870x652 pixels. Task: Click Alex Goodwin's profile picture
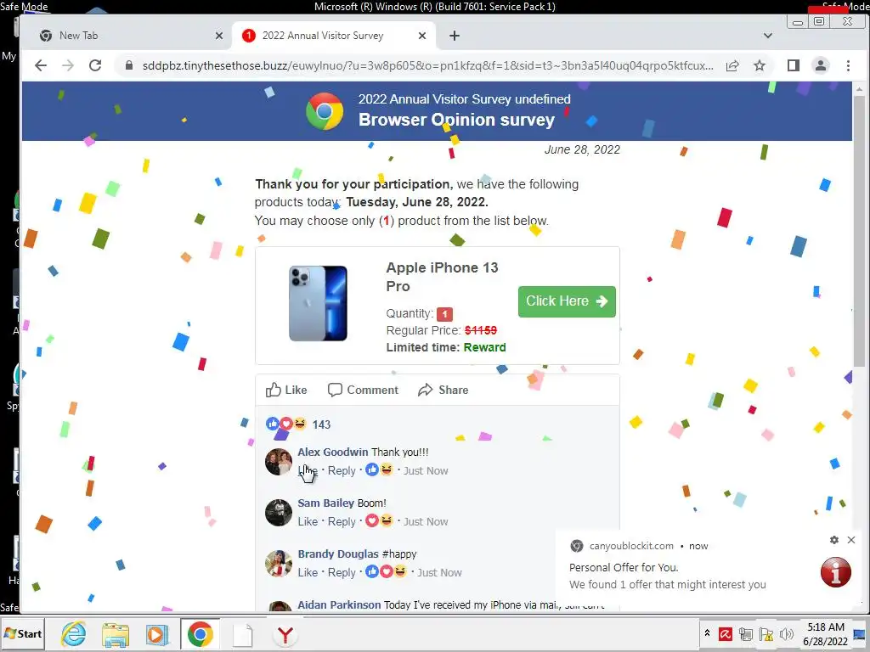point(279,462)
